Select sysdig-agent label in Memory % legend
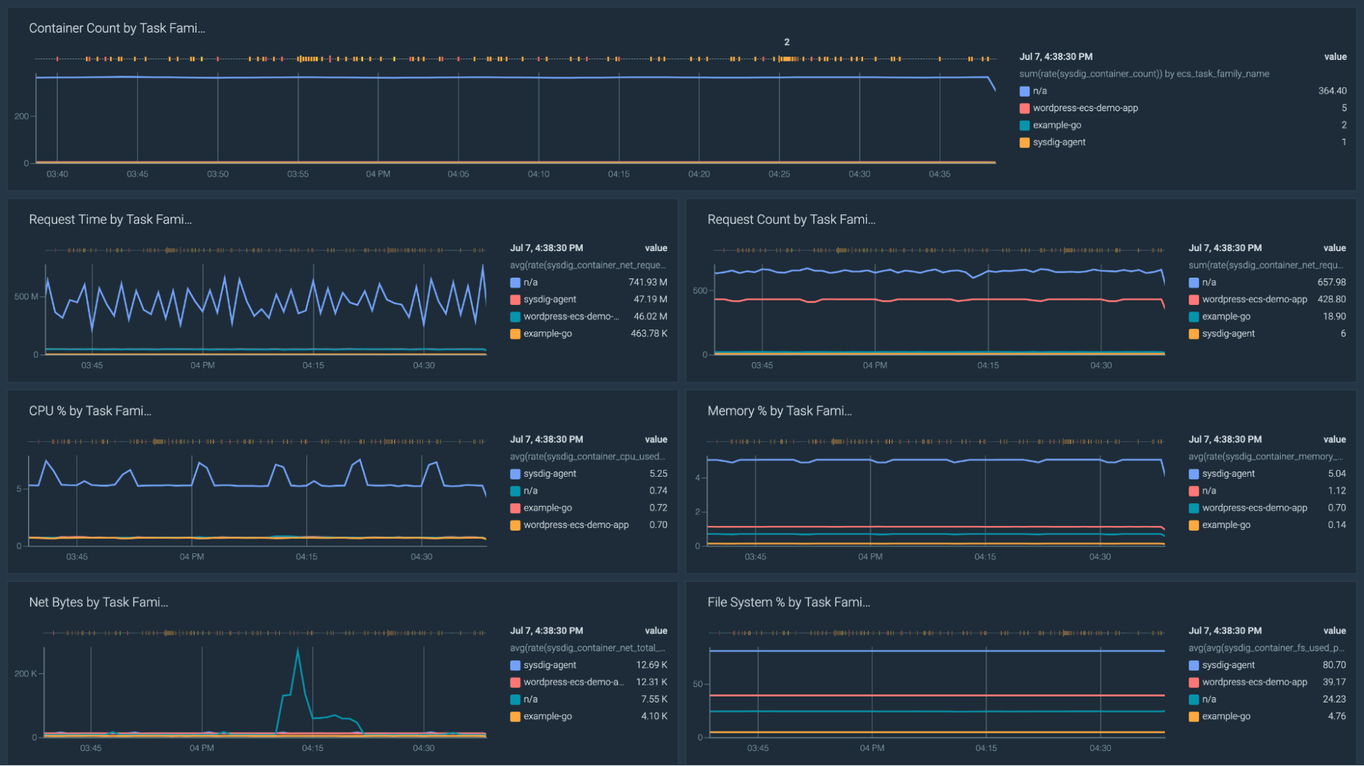Screen dimensions: 1364x766 point(1228,474)
